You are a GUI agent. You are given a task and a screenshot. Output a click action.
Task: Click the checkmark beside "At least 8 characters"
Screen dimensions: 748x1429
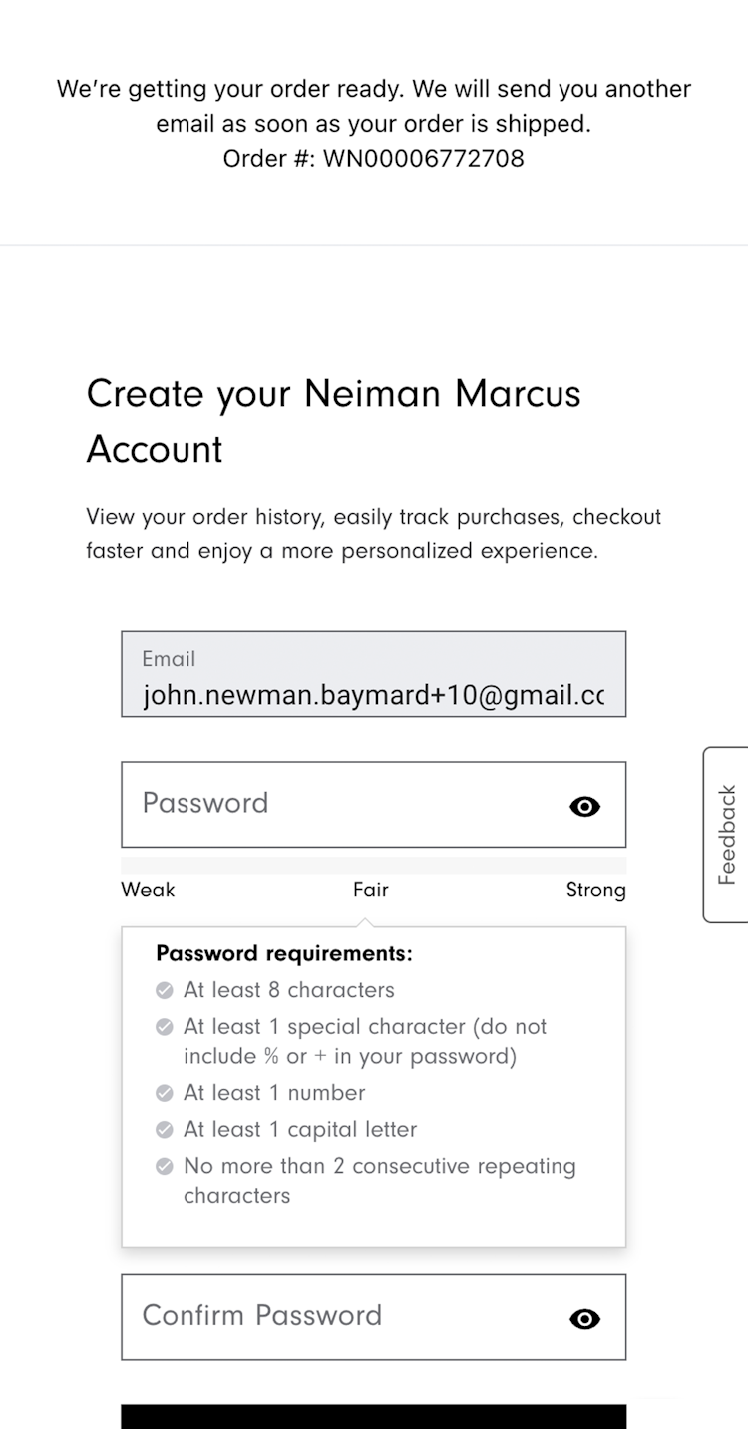tap(165, 990)
